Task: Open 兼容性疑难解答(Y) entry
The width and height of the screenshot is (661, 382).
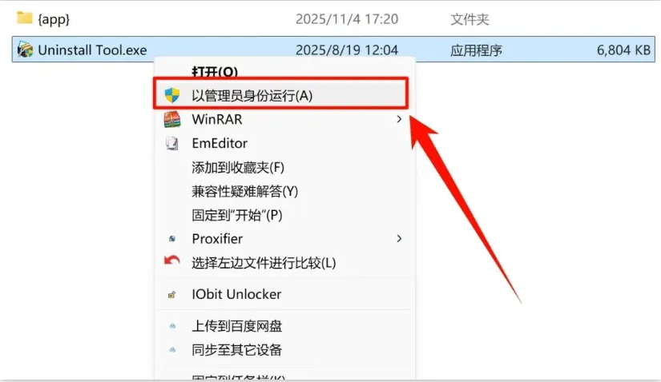Action: [x=245, y=192]
